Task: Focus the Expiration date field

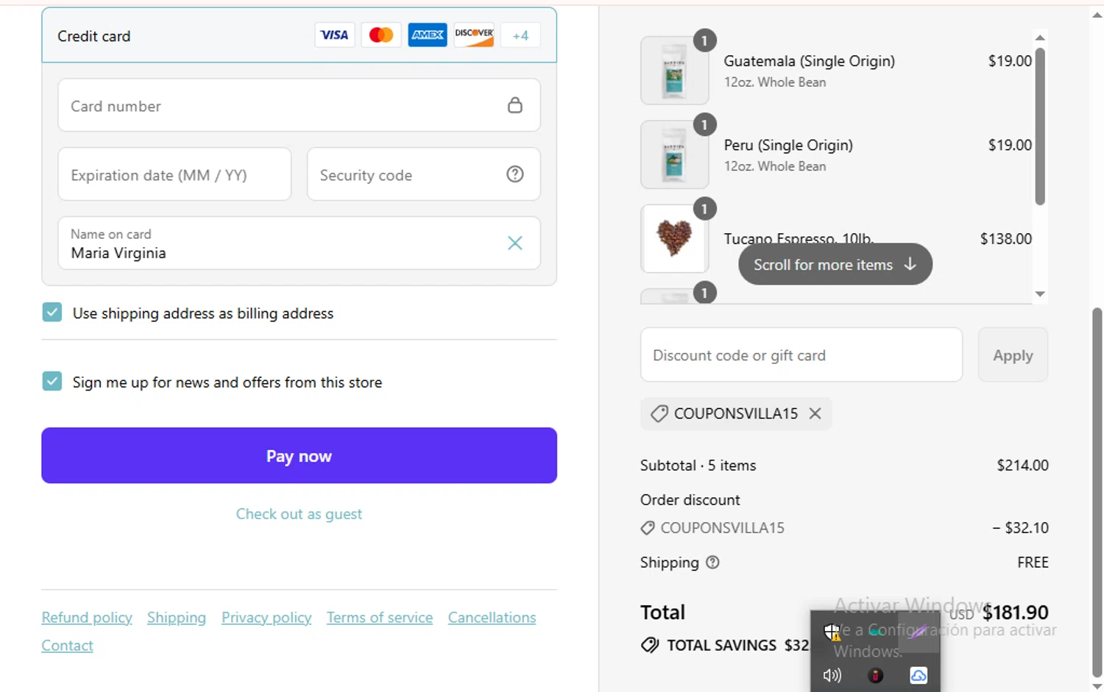Action: coord(174,174)
